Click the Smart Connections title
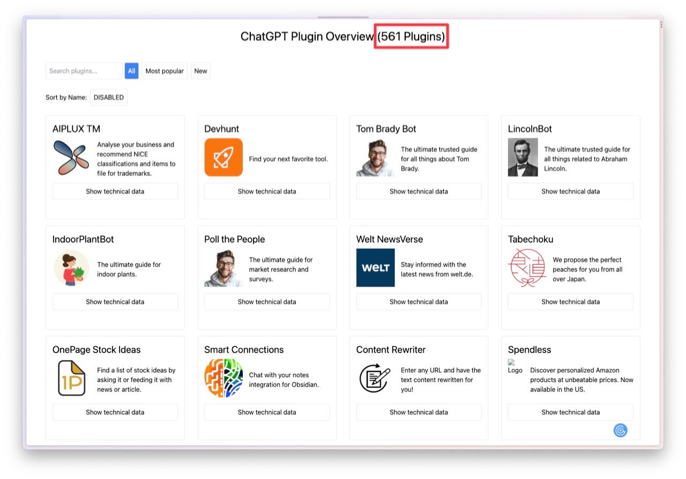The image size is (686, 479). [x=244, y=349]
